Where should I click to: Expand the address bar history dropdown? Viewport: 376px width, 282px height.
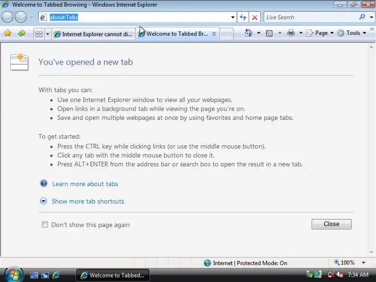[233, 17]
